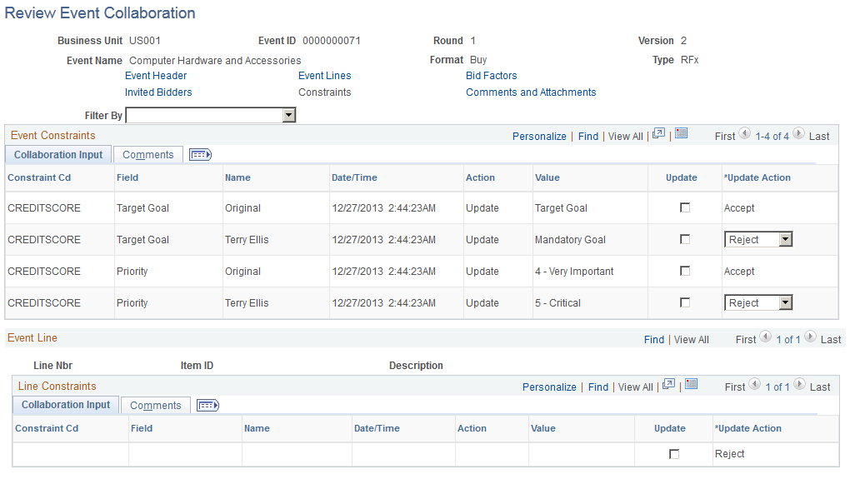
Task: Show next row arrow in Event Line
Action: pos(810,337)
